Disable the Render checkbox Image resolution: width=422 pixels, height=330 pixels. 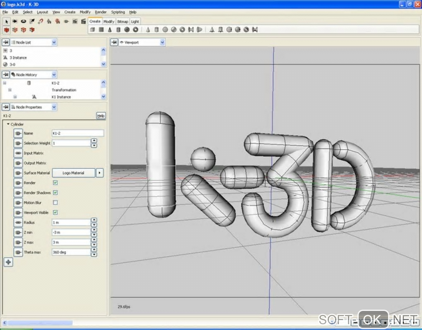tap(55, 183)
